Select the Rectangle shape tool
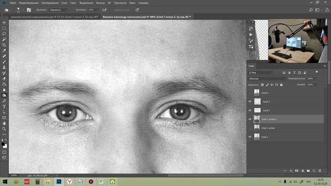This screenshot has width=331, height=186. pos(4,118)
